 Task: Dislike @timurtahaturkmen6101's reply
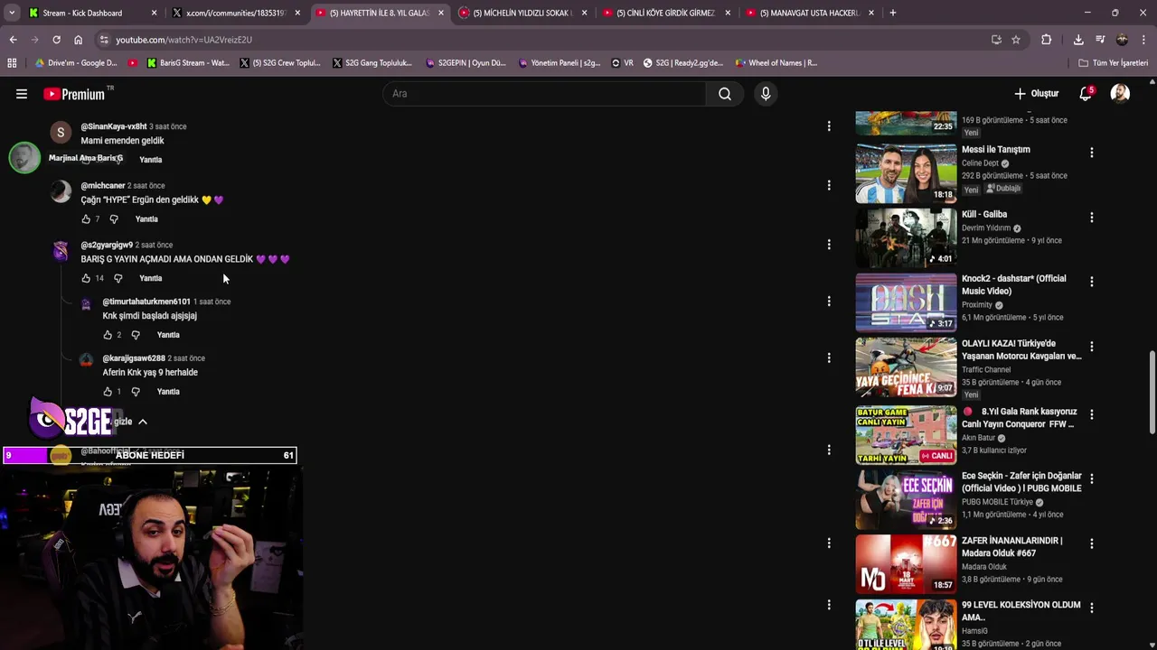coord(136,335)
